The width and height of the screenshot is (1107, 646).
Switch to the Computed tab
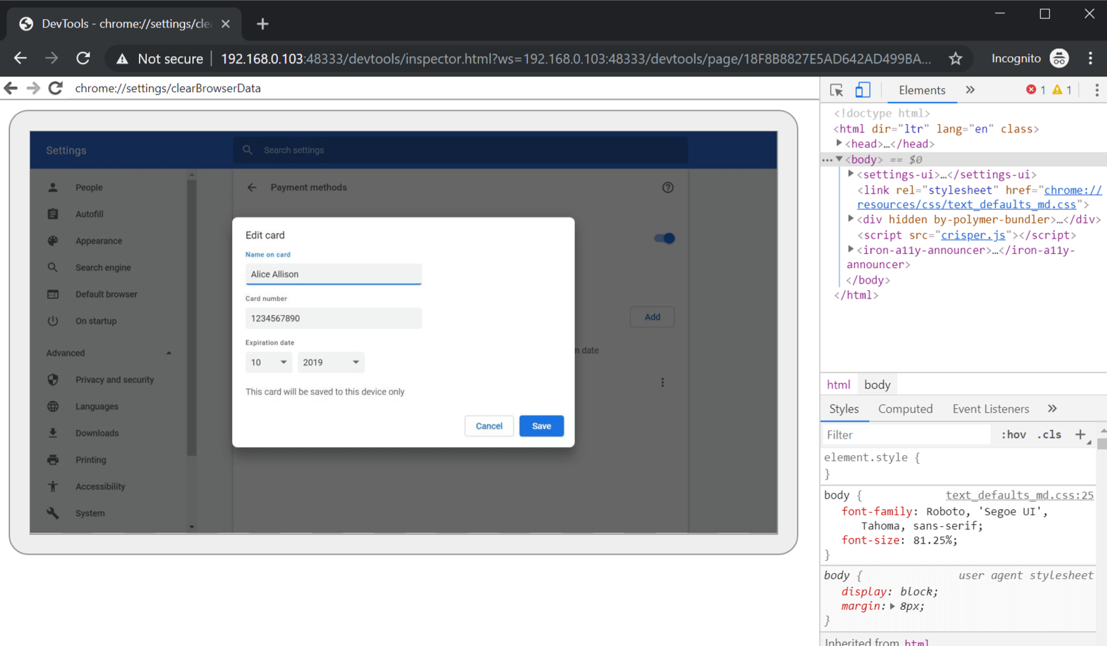tap(905, 408)
